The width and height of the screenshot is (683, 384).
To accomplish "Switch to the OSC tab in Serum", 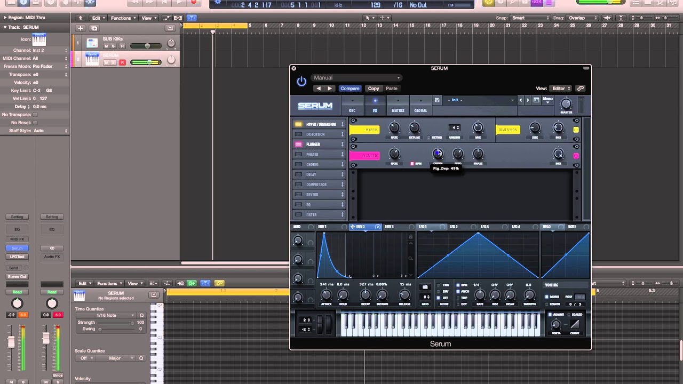I will pyautogui.click(x=352, y=105).
